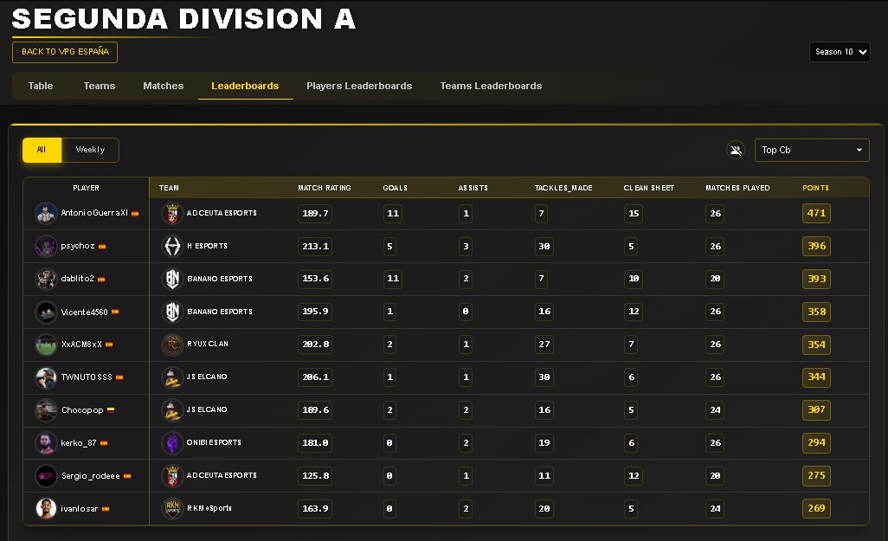Switch to the Teams tab
Image resolution: width=888 pixels, height=541 pixels.
click(100, 86)
